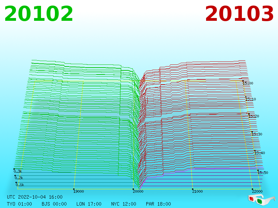Click the UTC 2022-10-04 16:00 timestamp
The height and width of the screenshot is (208, 278).
[35, 197]
